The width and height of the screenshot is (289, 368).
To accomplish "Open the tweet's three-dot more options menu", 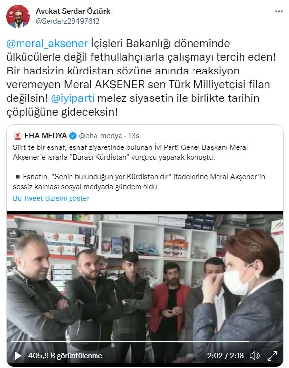I will click(279, 11).
